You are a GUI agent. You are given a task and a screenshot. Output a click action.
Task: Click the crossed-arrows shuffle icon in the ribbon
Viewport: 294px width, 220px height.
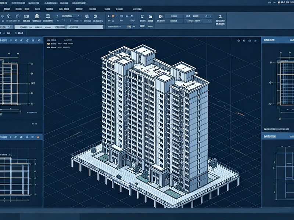(x=17, y=16)
